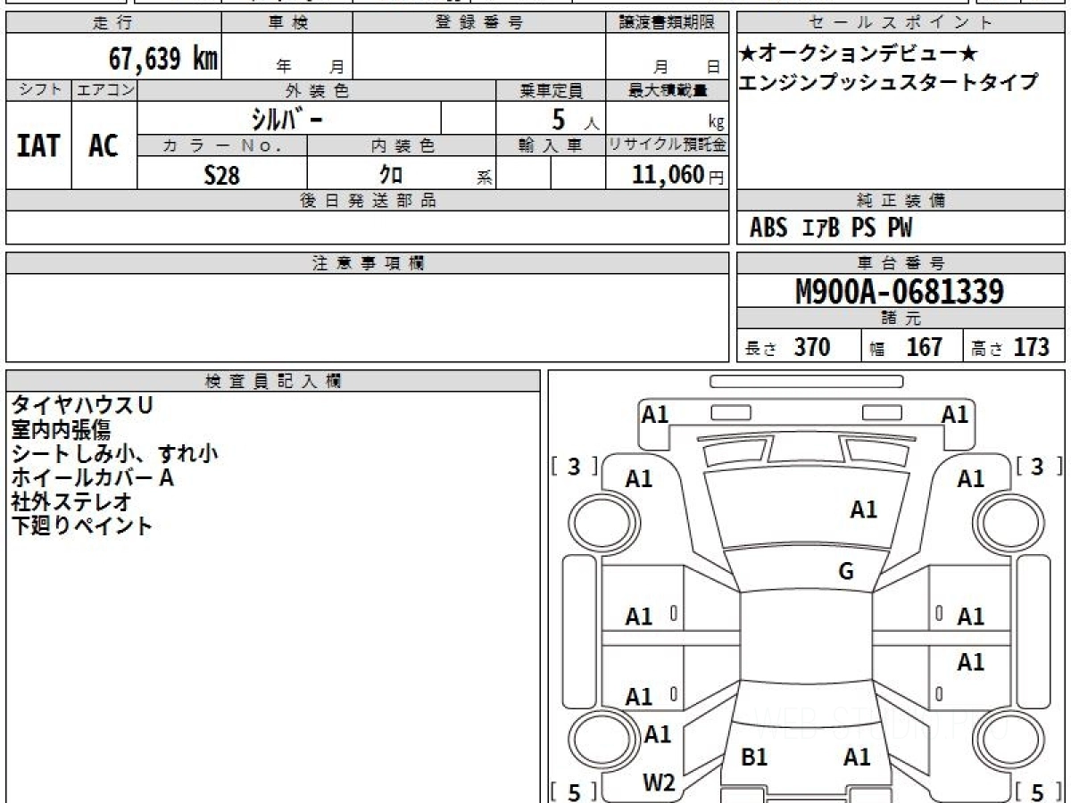Select the recycle deposit 11,060円
This screenshot has width=1071, height=803.
[x=678, y=175]
